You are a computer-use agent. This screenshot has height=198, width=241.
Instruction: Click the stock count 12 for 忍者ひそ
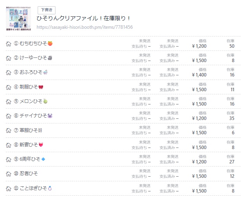[232, 176]
